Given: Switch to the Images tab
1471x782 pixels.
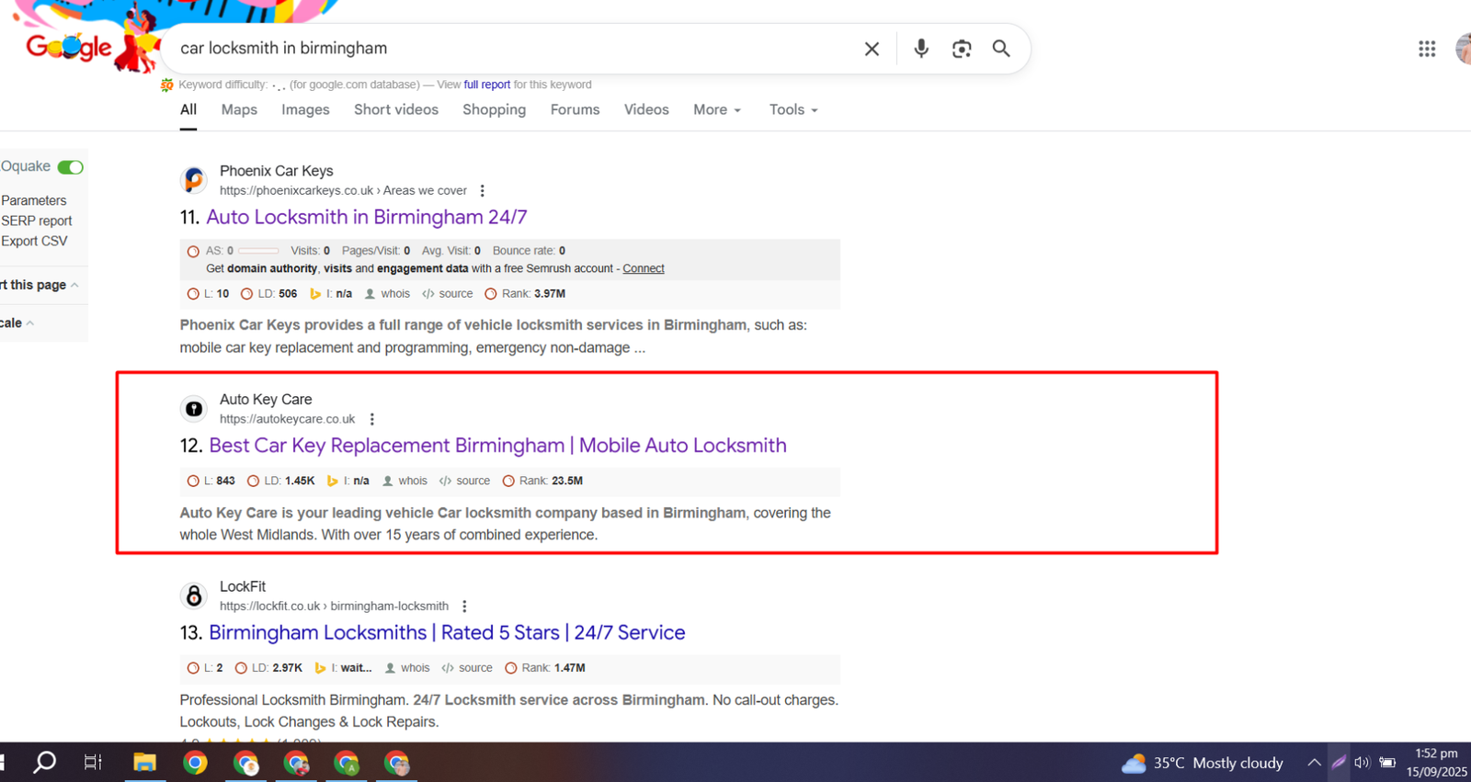Looking at the screenshot, I should click(305, 109).
